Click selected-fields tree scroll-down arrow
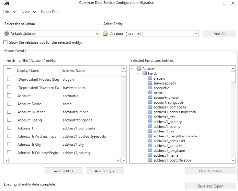The image size is (238, 191). point(233,160)
